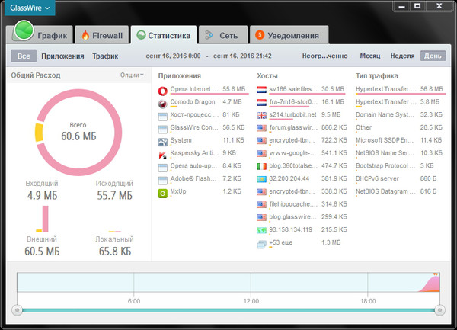Expand the Опции dropdown
This screenshot has width=457, height=330.
(x=132, y=75)
